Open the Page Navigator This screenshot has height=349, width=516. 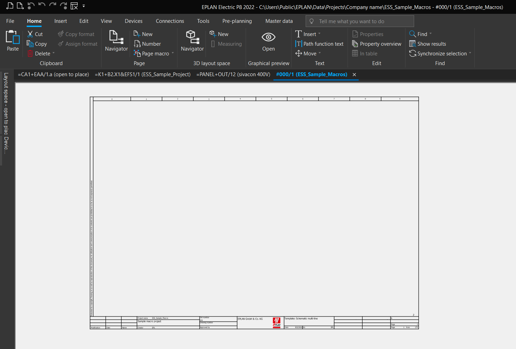pyautogui.click(x=116, y=41)
